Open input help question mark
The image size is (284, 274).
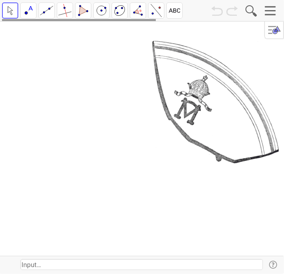(x=273, y=265)
